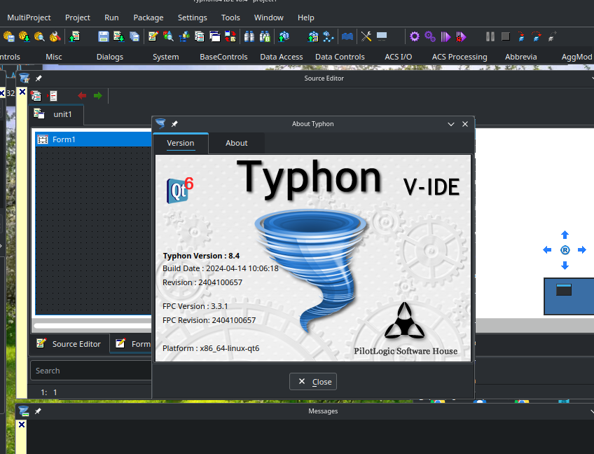Image resolution: width=594 pixels, height=454 pixels.
Task: Save the file with the single floppy icon
Action: point(104,36)
